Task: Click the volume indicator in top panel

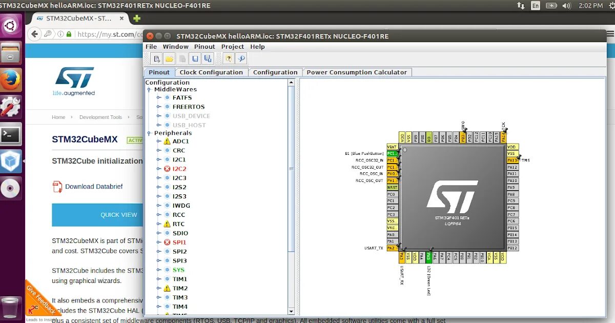Action: pos(566,6)
